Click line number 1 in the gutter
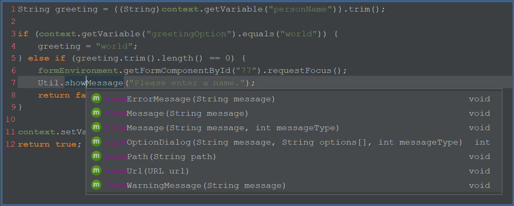 (14, 9)
